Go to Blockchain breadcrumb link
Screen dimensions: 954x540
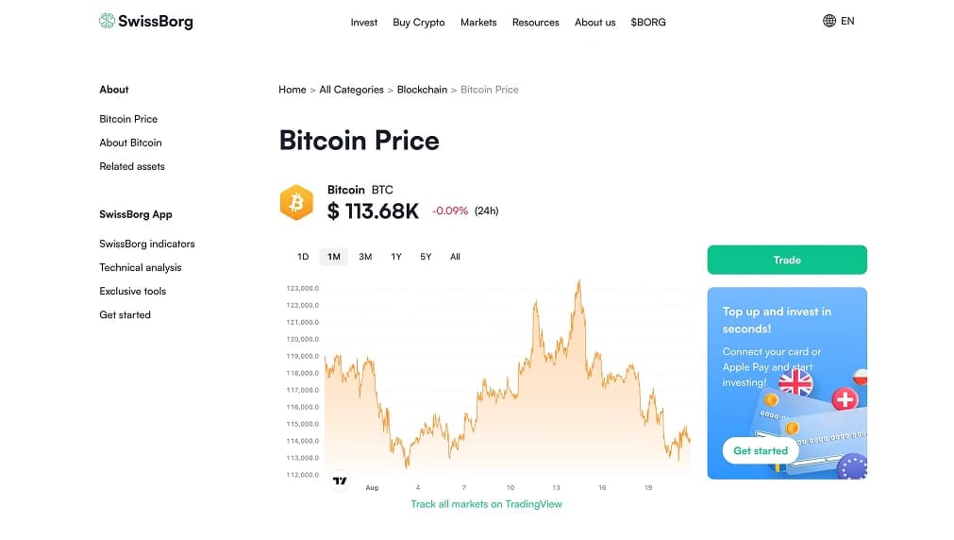(x=422, y=90)
